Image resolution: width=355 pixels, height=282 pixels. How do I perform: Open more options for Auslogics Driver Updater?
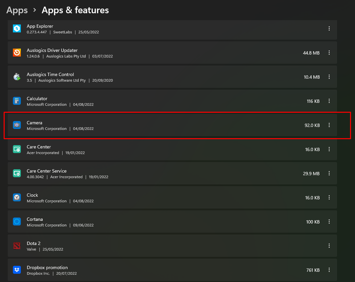[329, 53]
